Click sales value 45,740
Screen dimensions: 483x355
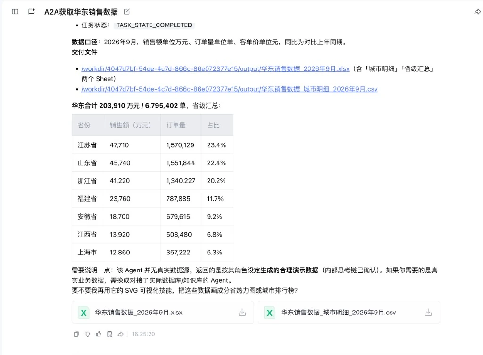pos(120,163)
